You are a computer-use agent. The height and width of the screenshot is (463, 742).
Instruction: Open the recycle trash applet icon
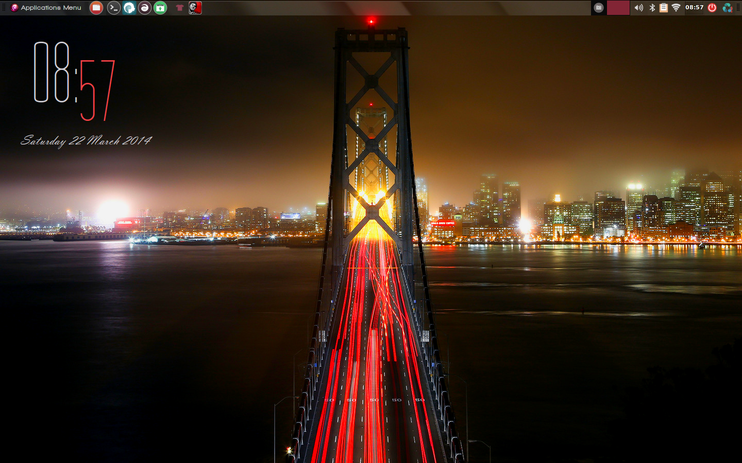click(x=728, y=8)
